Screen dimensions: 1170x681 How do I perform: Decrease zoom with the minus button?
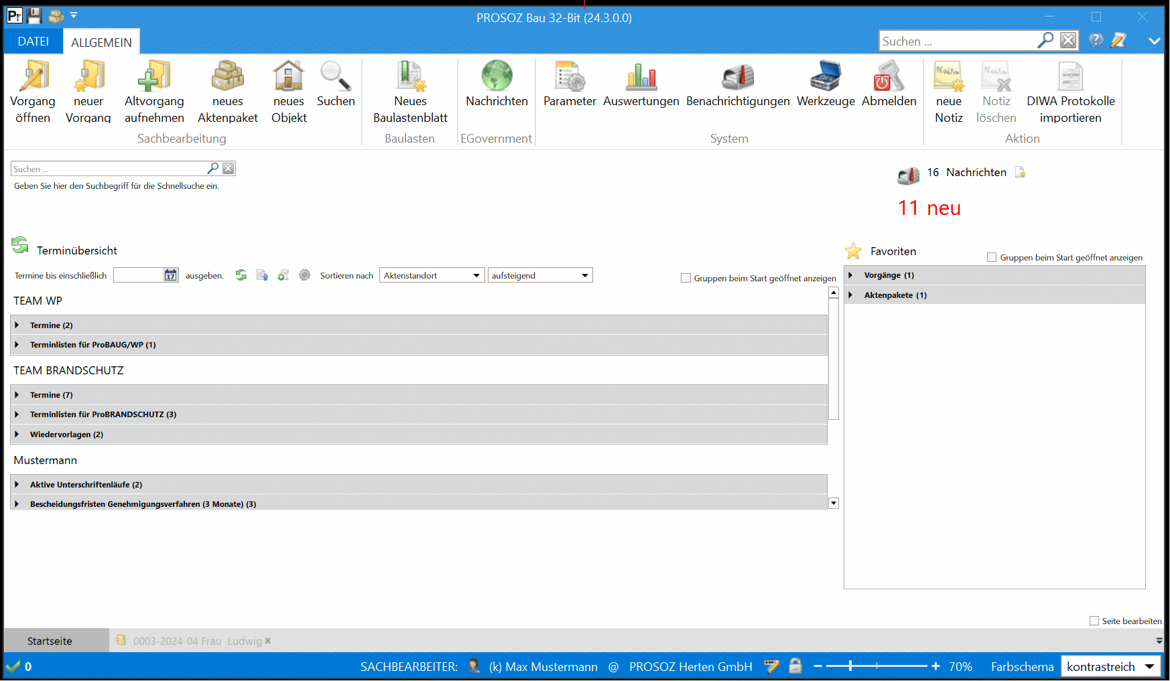point(818,666)
